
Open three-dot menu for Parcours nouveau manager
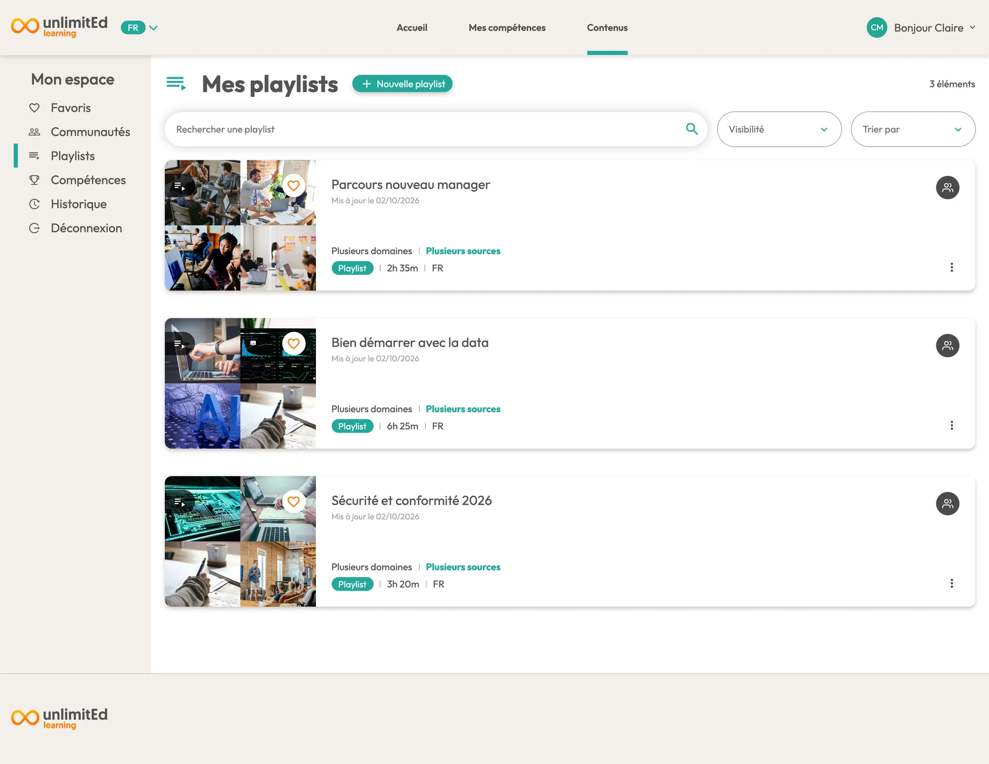click(952, 267)
